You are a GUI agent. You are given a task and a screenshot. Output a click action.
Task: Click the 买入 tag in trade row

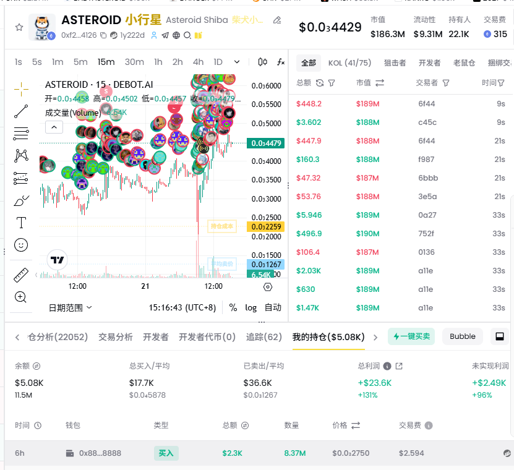(166, 453)
